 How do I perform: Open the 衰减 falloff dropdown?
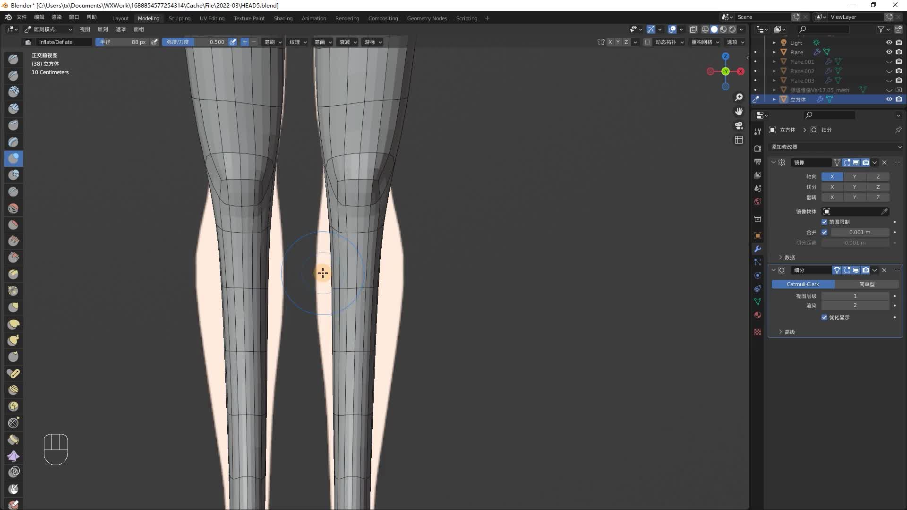348,42
